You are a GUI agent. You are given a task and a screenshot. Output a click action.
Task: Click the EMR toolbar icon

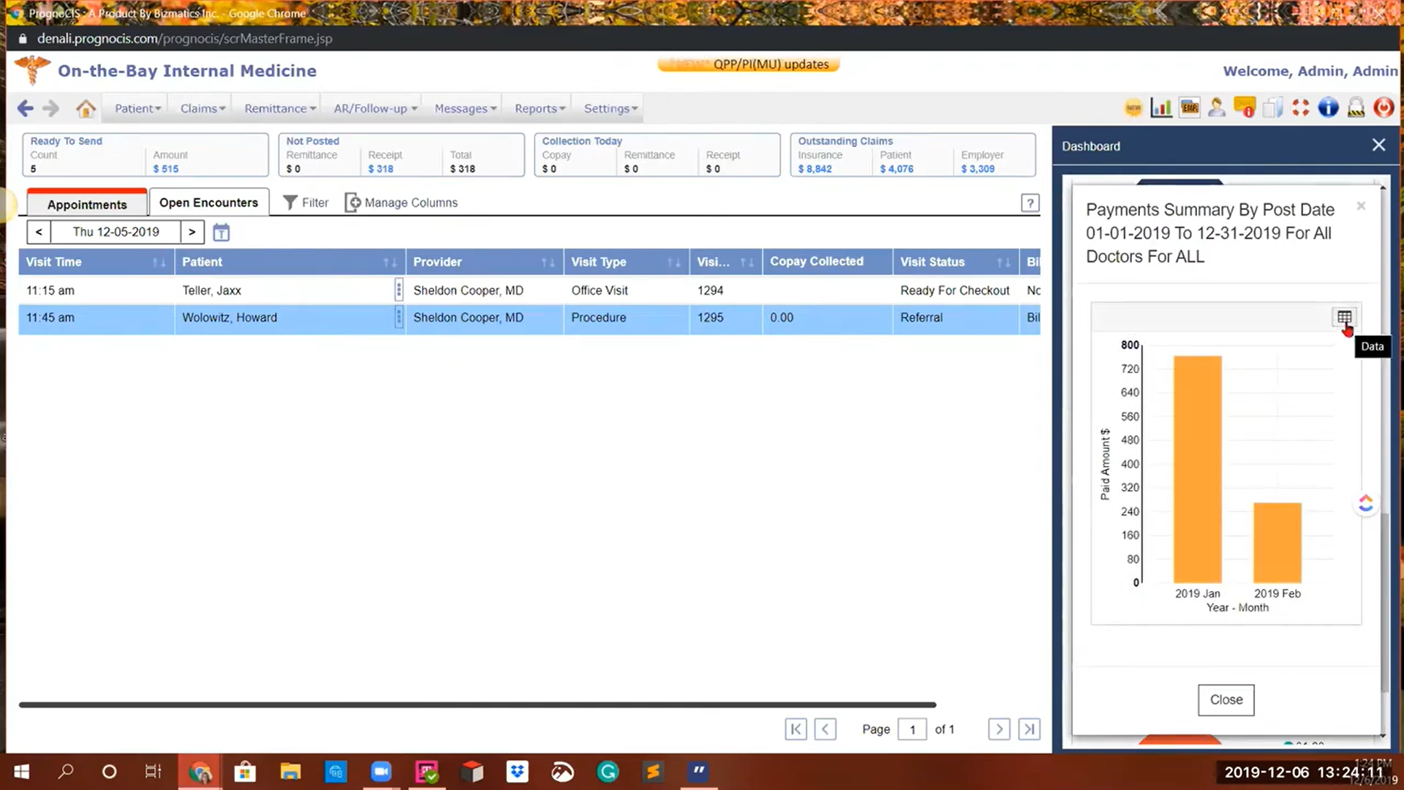click(x=1189, y=108)
